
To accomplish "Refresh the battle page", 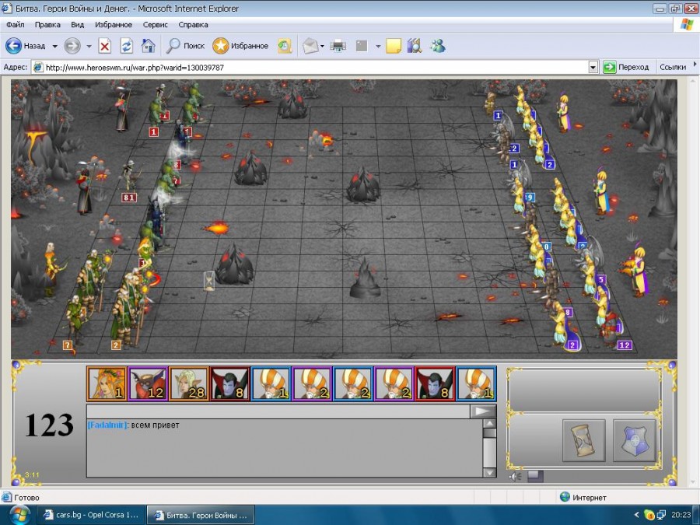I will pyautogui.click(x=126, y=46).
